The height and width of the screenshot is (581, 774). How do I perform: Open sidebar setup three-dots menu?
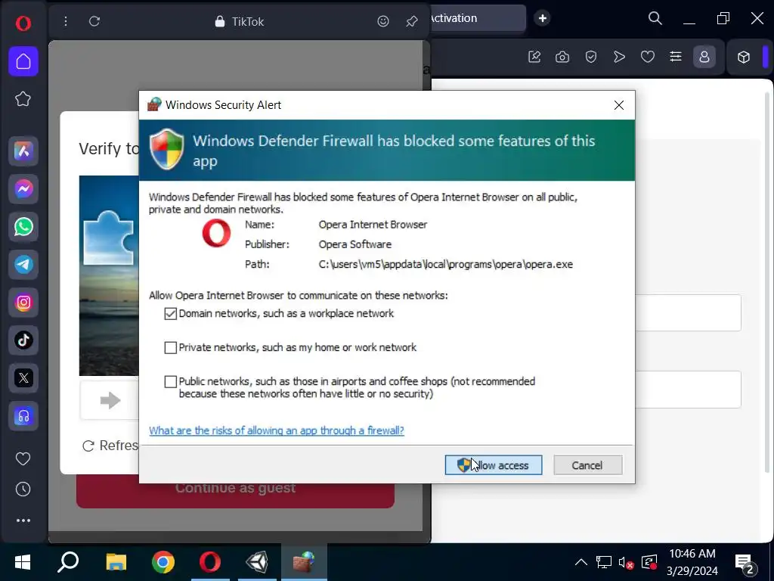click(23, 520)
